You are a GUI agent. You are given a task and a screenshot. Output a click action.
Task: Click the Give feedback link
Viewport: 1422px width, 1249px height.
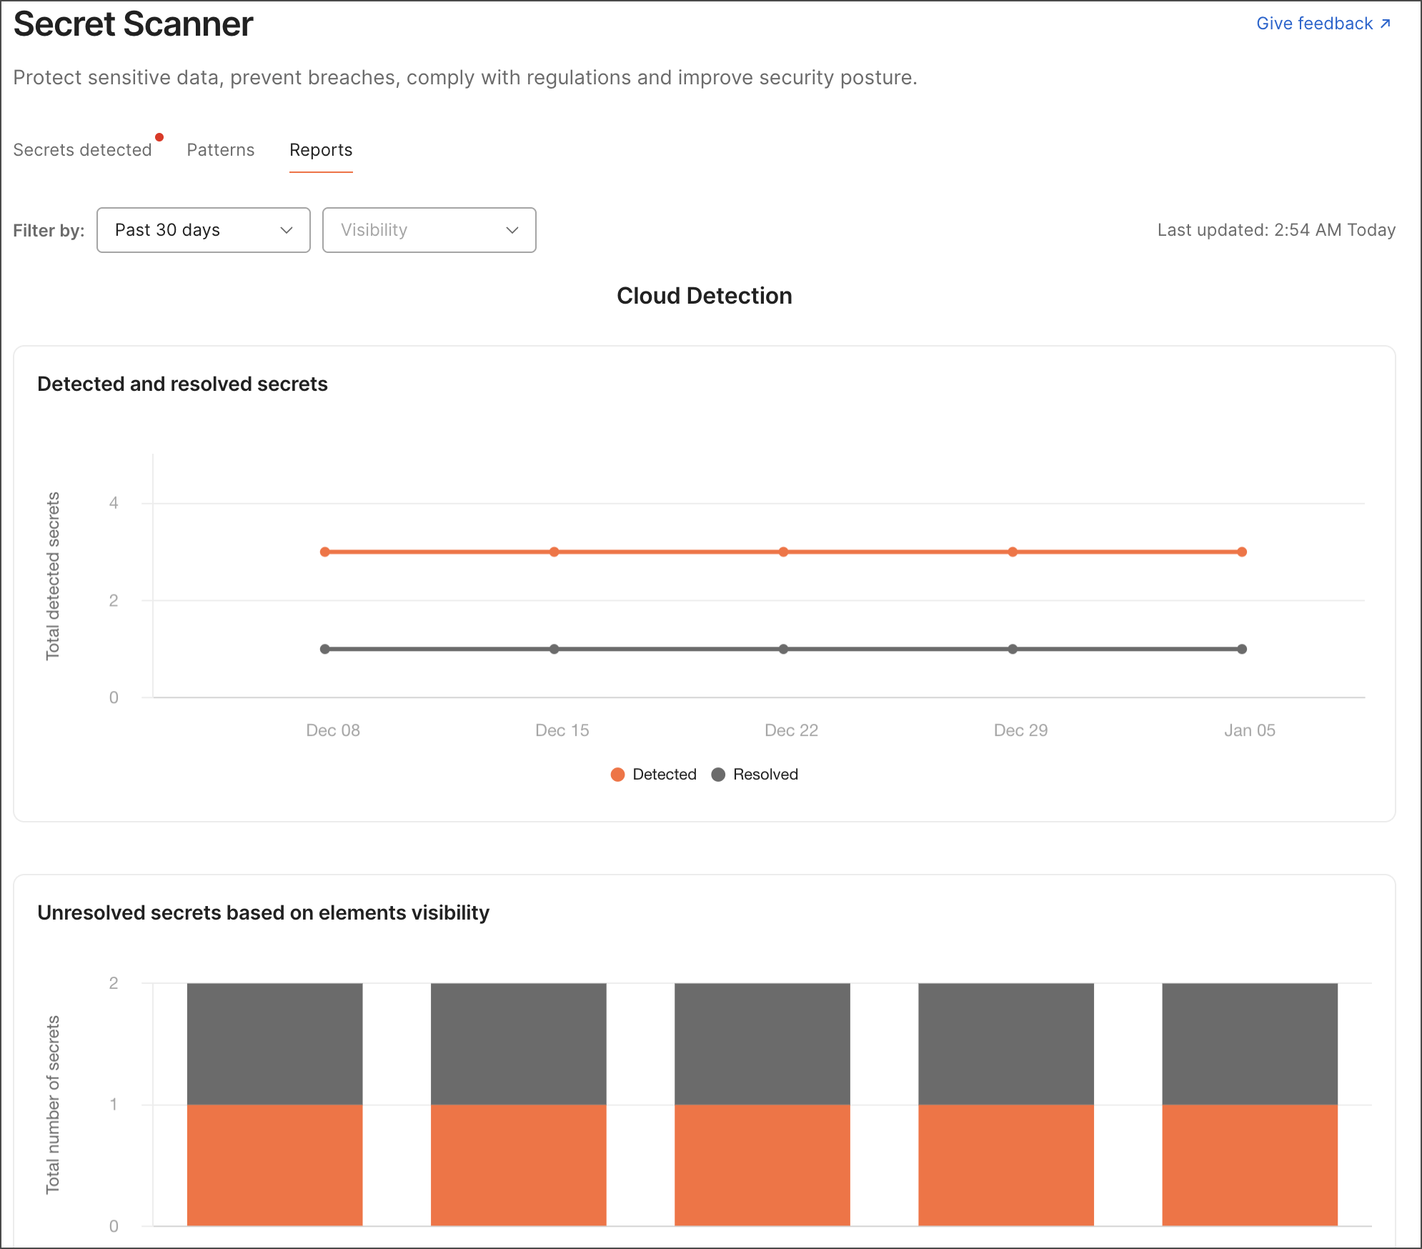pos(1315,23)
